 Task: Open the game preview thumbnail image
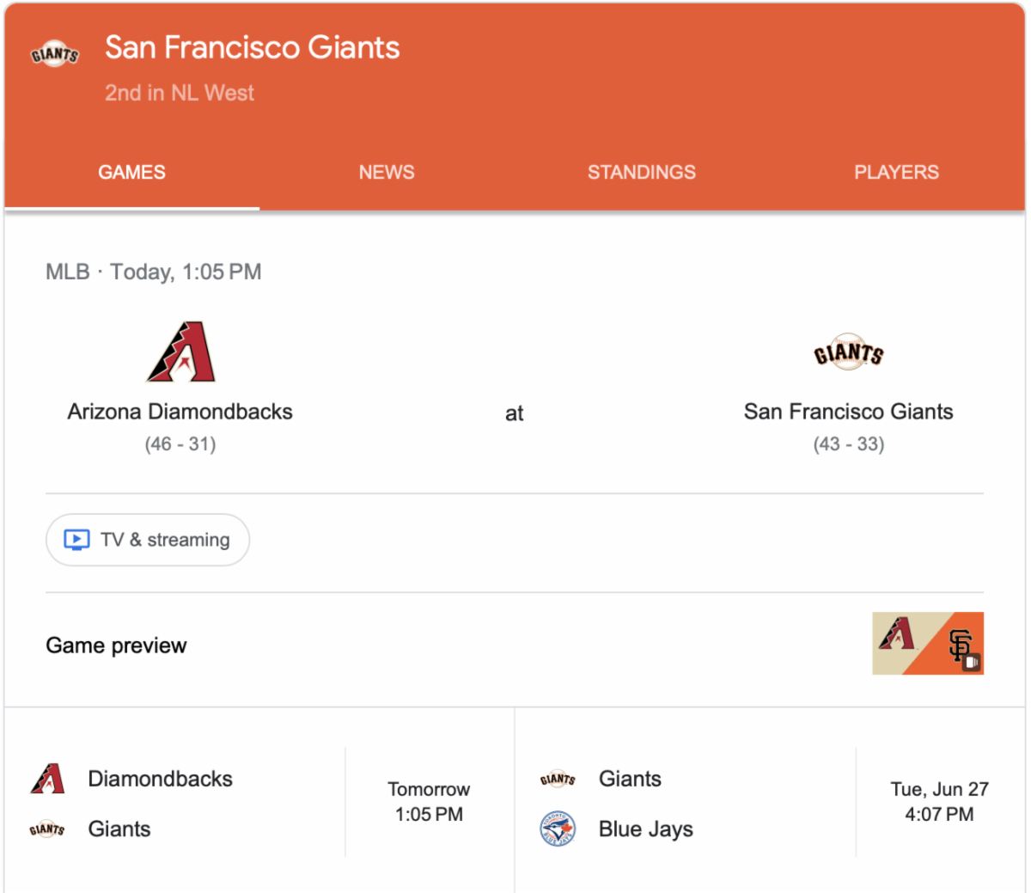pyautogui.click(x=927, y=643)
